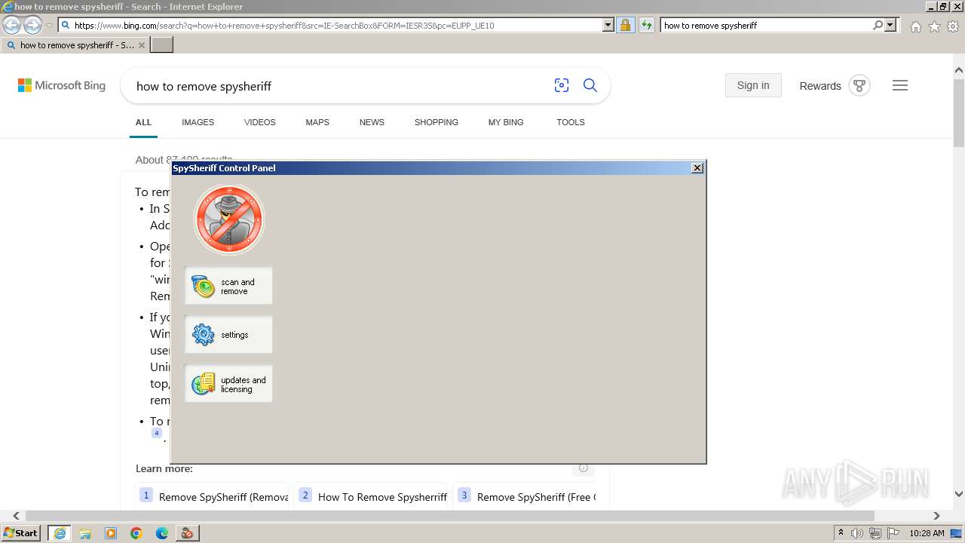Open File Explorer from taskbar
Image resolution: width=965 pixels, height=543 pixels.
tap(85, 533)
